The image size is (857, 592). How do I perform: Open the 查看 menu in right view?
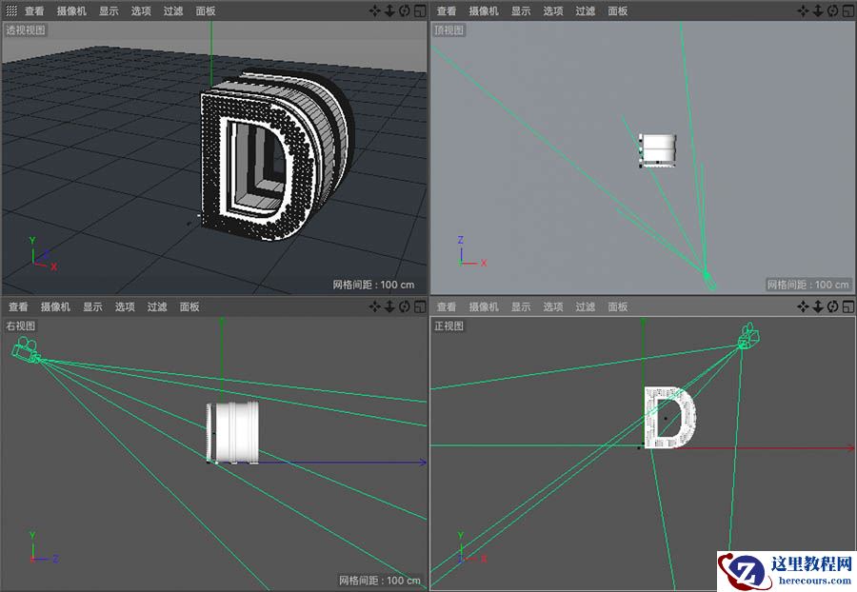[21, 306]
